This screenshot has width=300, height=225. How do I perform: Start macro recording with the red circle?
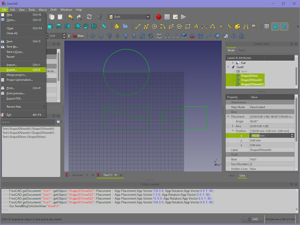tap(159, 16)
